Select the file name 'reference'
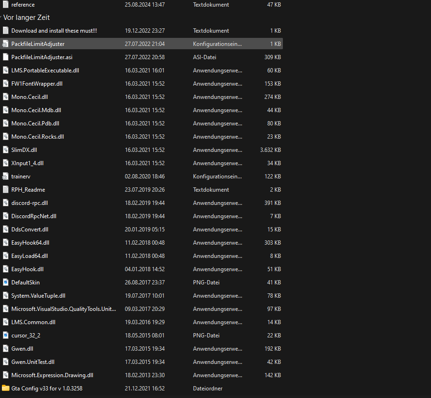 (x=23, y=4)
